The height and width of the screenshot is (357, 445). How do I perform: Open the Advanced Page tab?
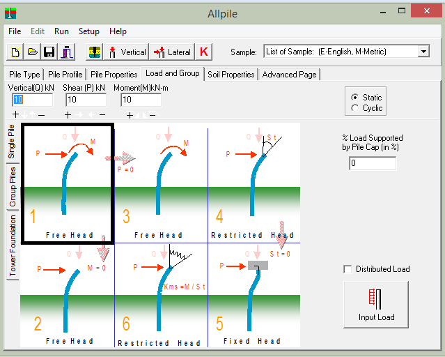coord(289,75)
